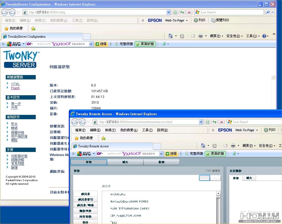Open 工具(O) command bar menu in Configuration window

(x=253, y=36)
